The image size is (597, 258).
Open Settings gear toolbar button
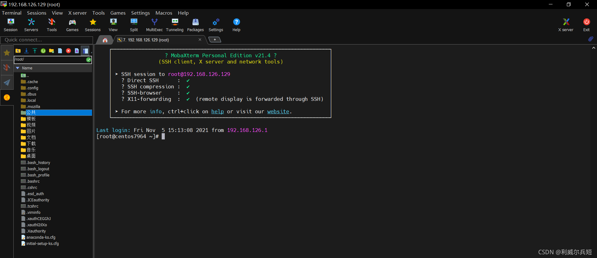pyautogui.click(x=216, y=25)
